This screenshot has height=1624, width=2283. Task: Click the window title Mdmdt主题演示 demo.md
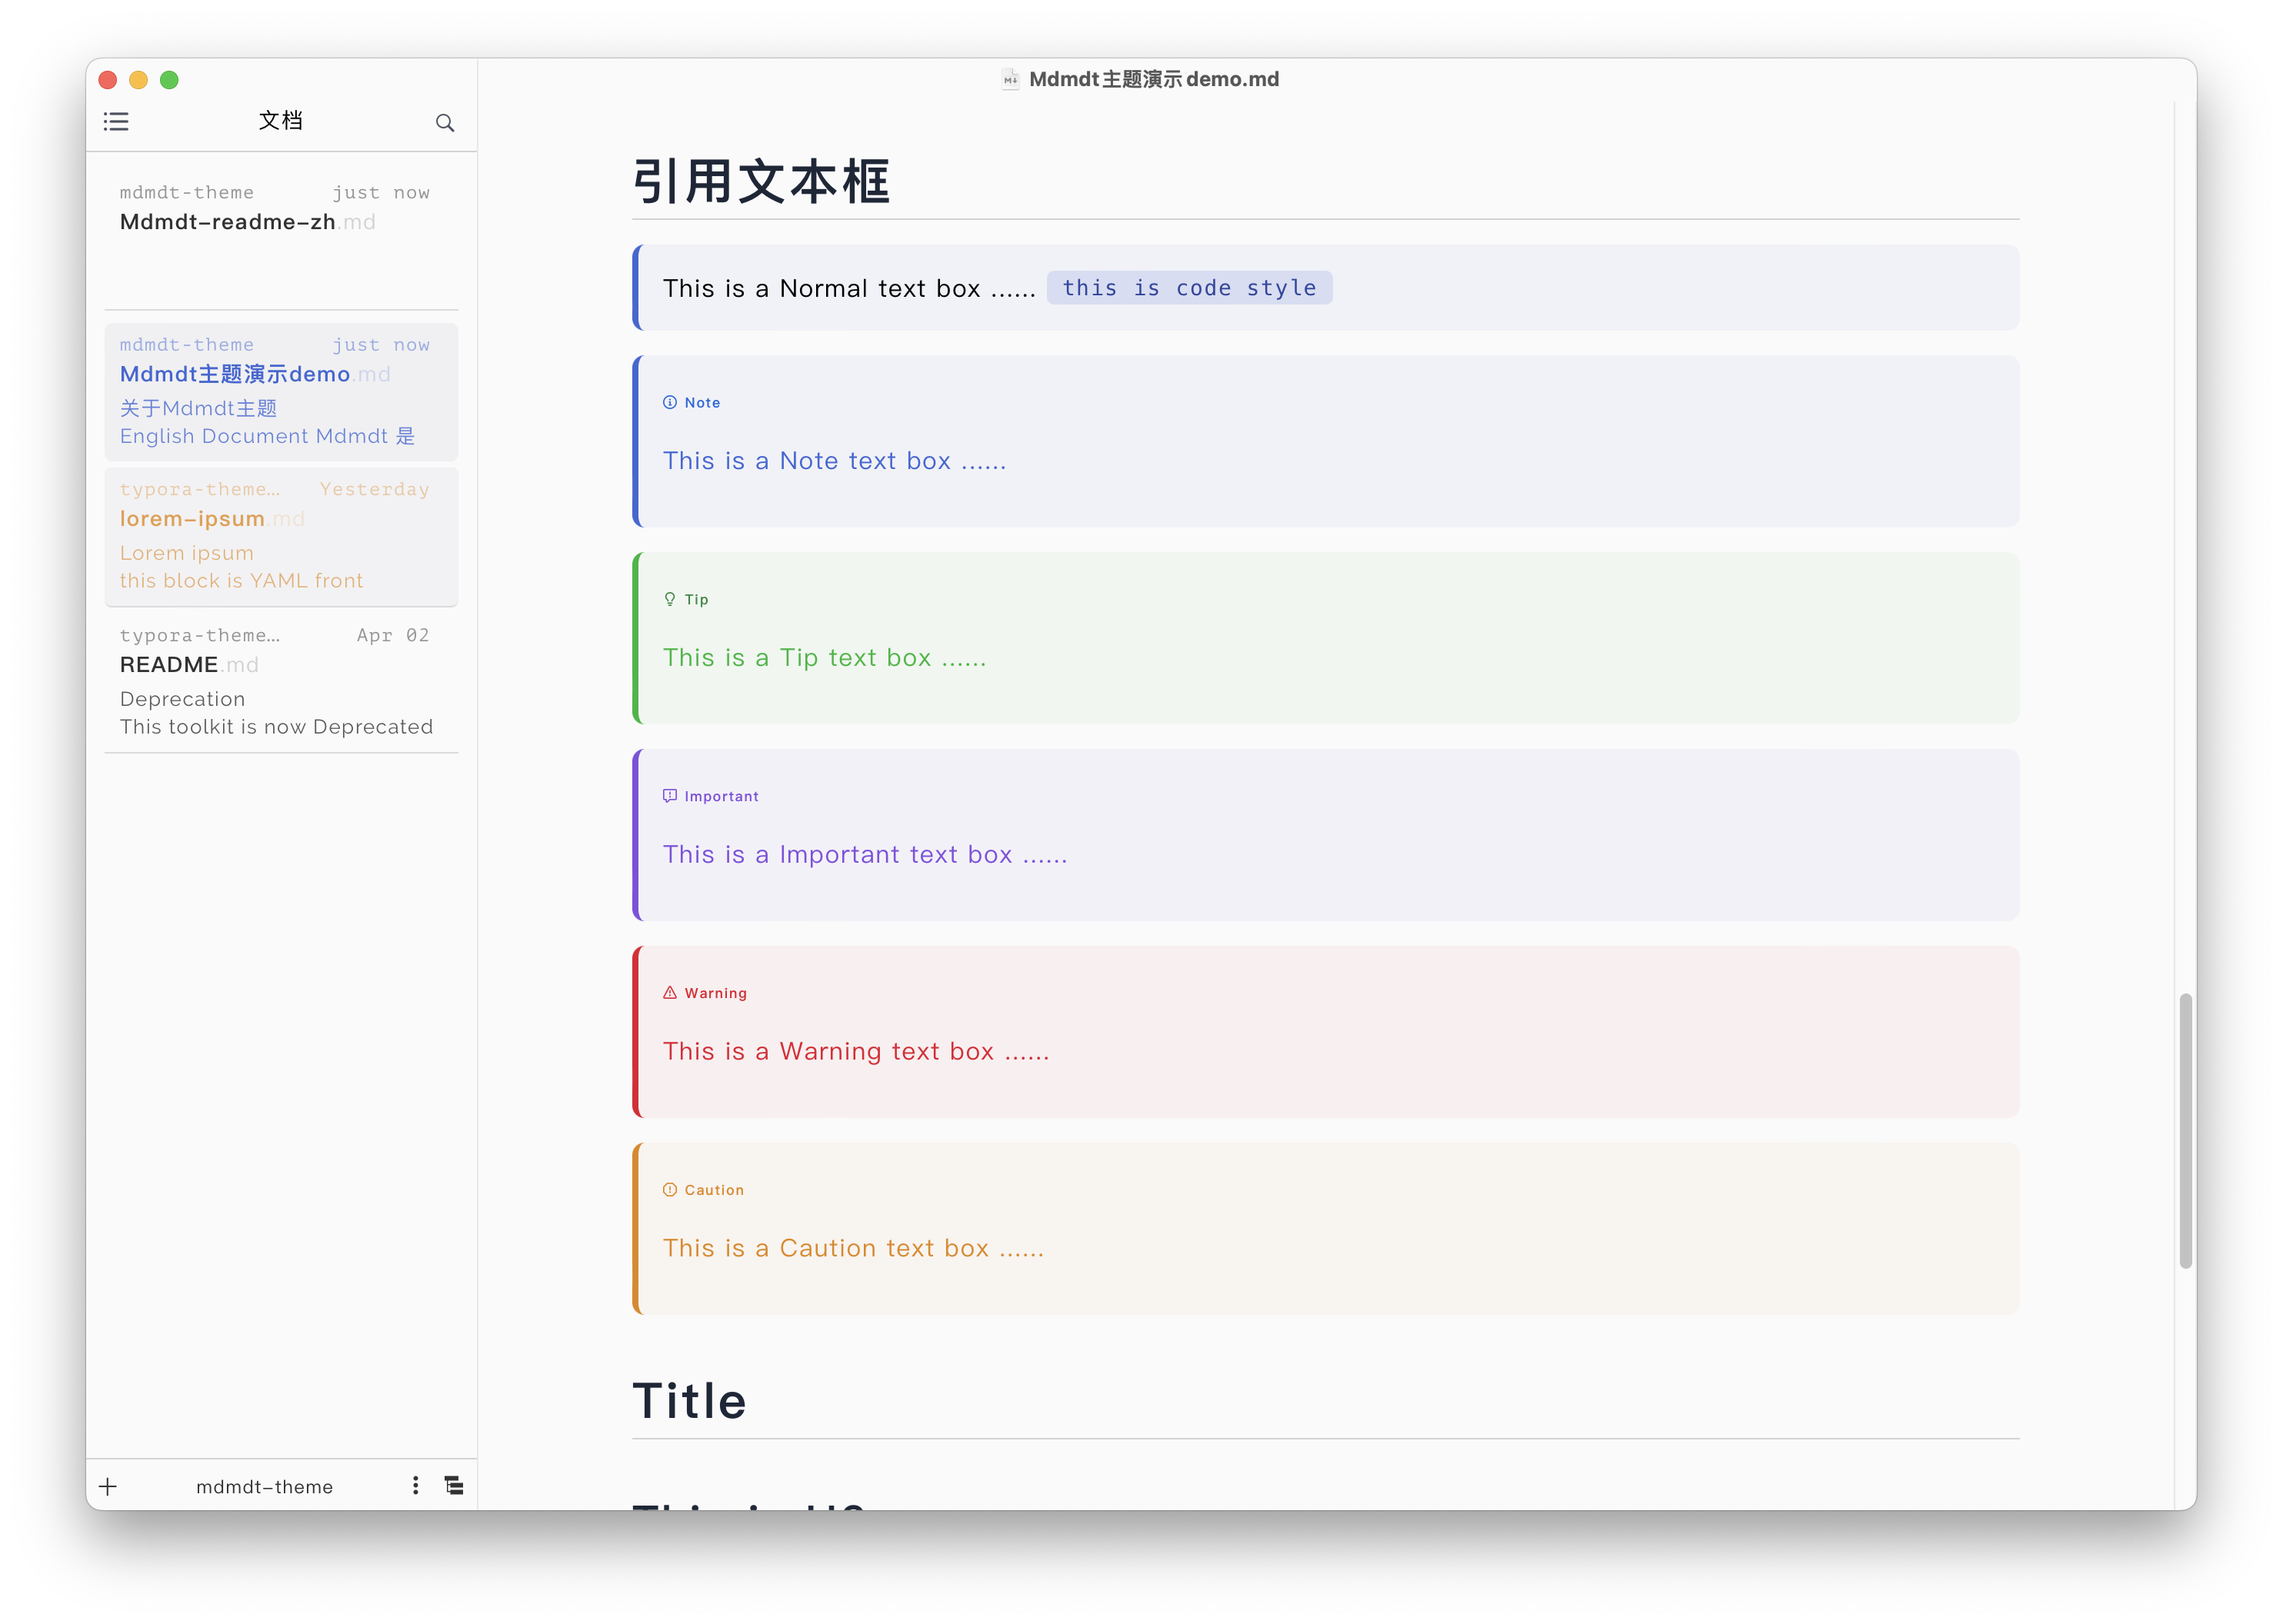point(1154,79)
